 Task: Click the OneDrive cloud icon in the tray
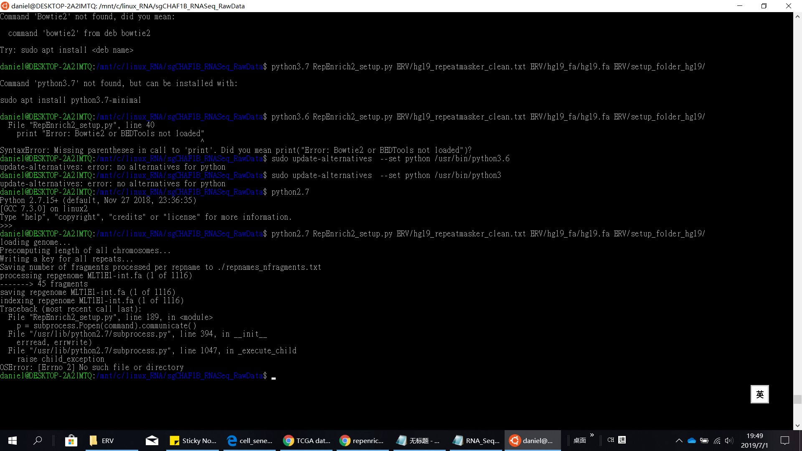[692, 440]
